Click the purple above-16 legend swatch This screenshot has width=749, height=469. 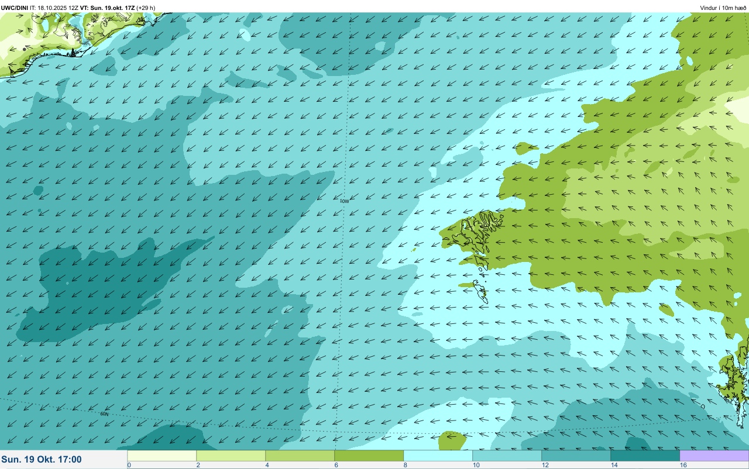714,456
